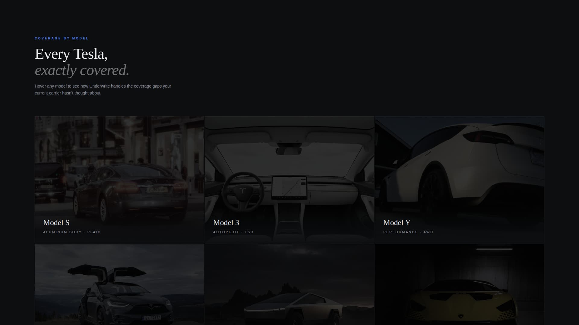Open the Model S coverage card

click(x=119, y=180)
